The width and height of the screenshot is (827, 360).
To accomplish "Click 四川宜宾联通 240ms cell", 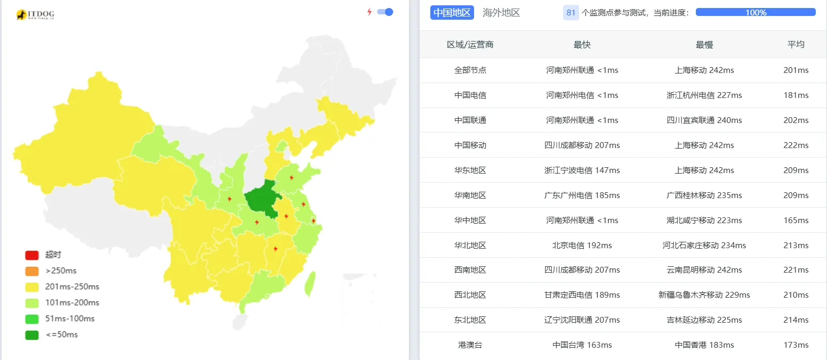I will 704,120.
